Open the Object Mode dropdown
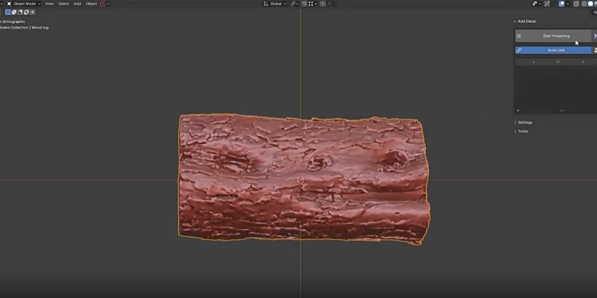 (23, 3)
